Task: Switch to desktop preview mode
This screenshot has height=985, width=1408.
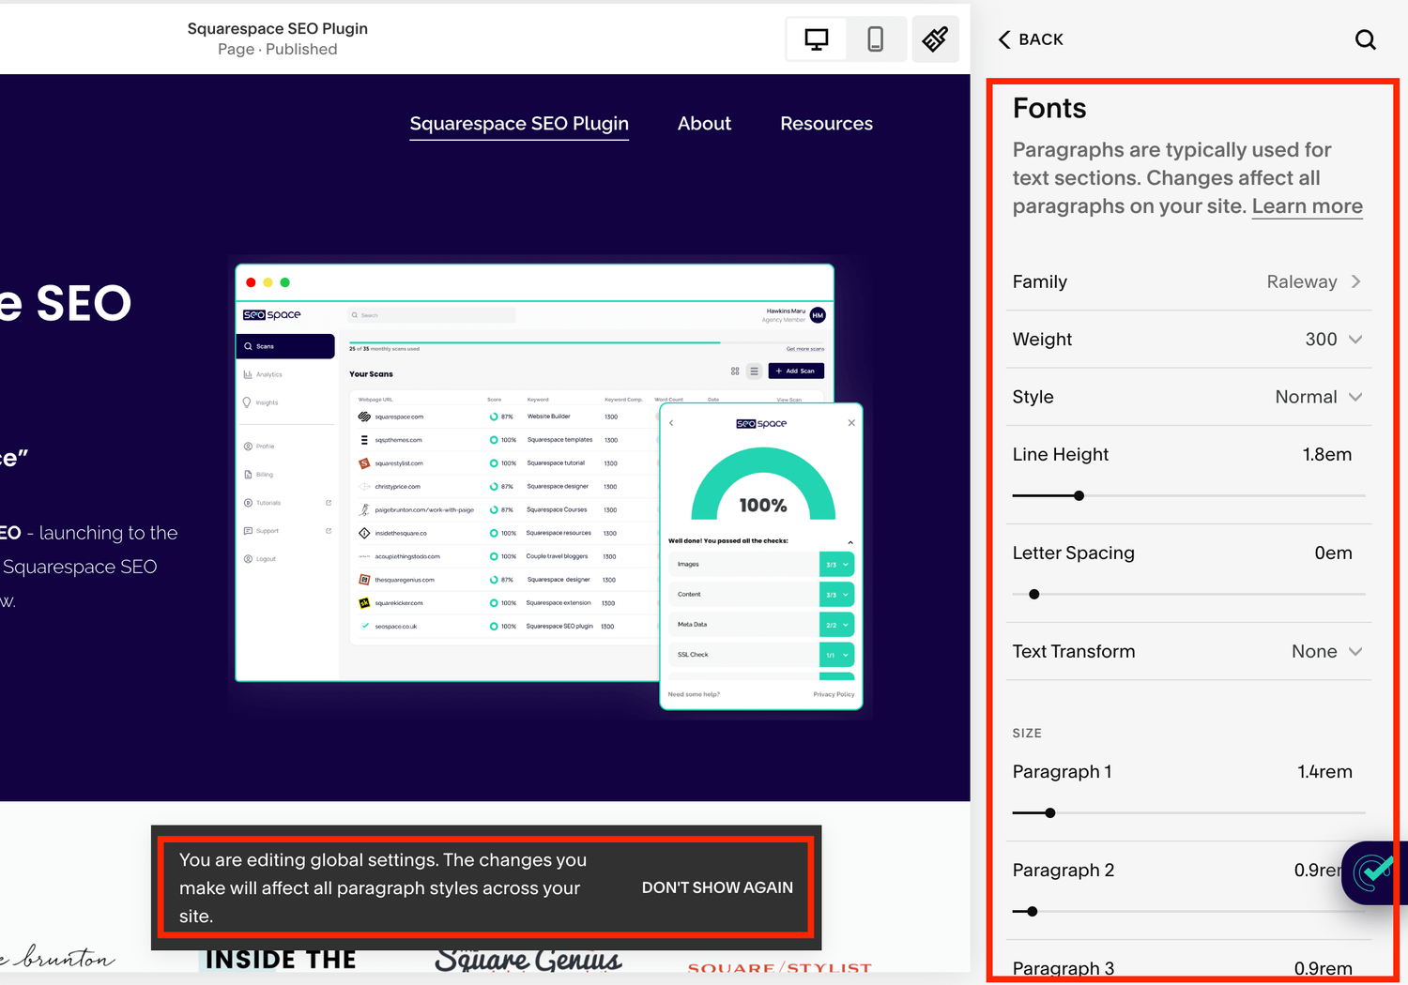Action: (815, 38)
